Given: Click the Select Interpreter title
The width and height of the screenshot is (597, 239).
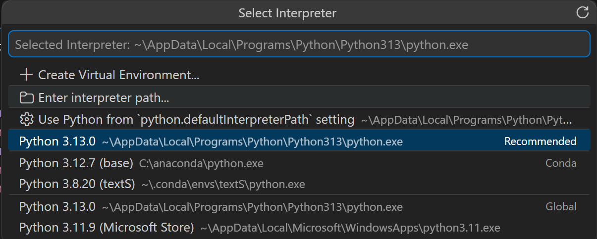Looking at the screenshot, I should 287,13.
